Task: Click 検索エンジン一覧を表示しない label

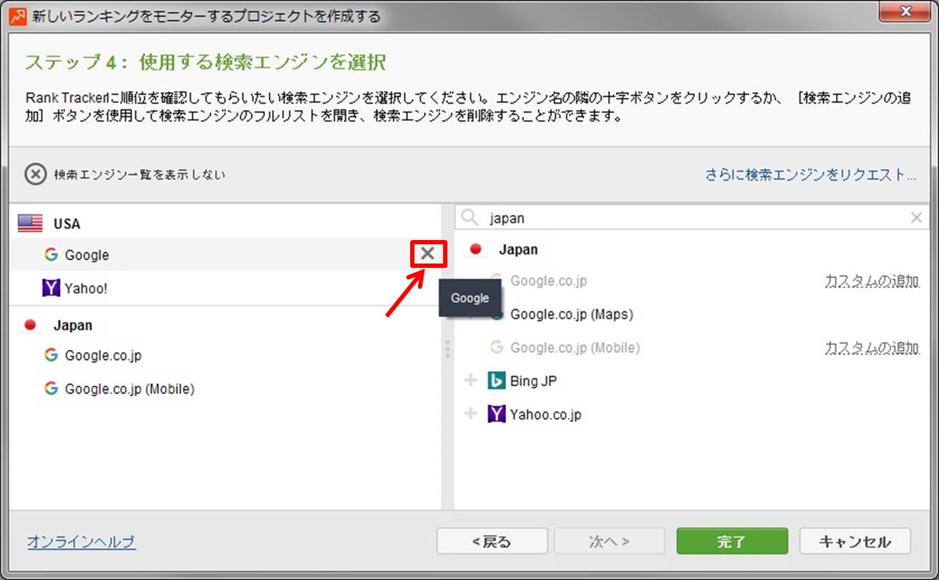Action: [x=139, y=174]
